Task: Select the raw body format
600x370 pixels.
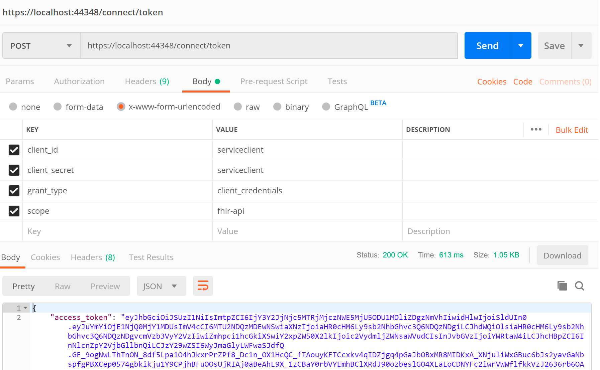Action: point(238,107)
